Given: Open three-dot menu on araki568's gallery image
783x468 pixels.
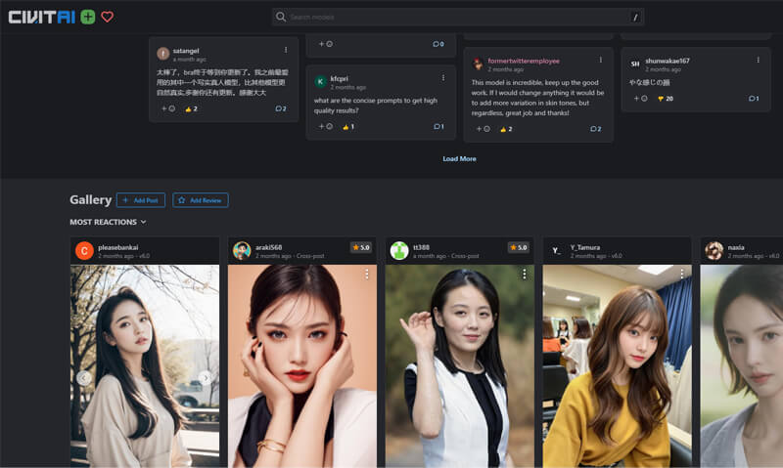Looking at the screenshot, I should [367, 275].
